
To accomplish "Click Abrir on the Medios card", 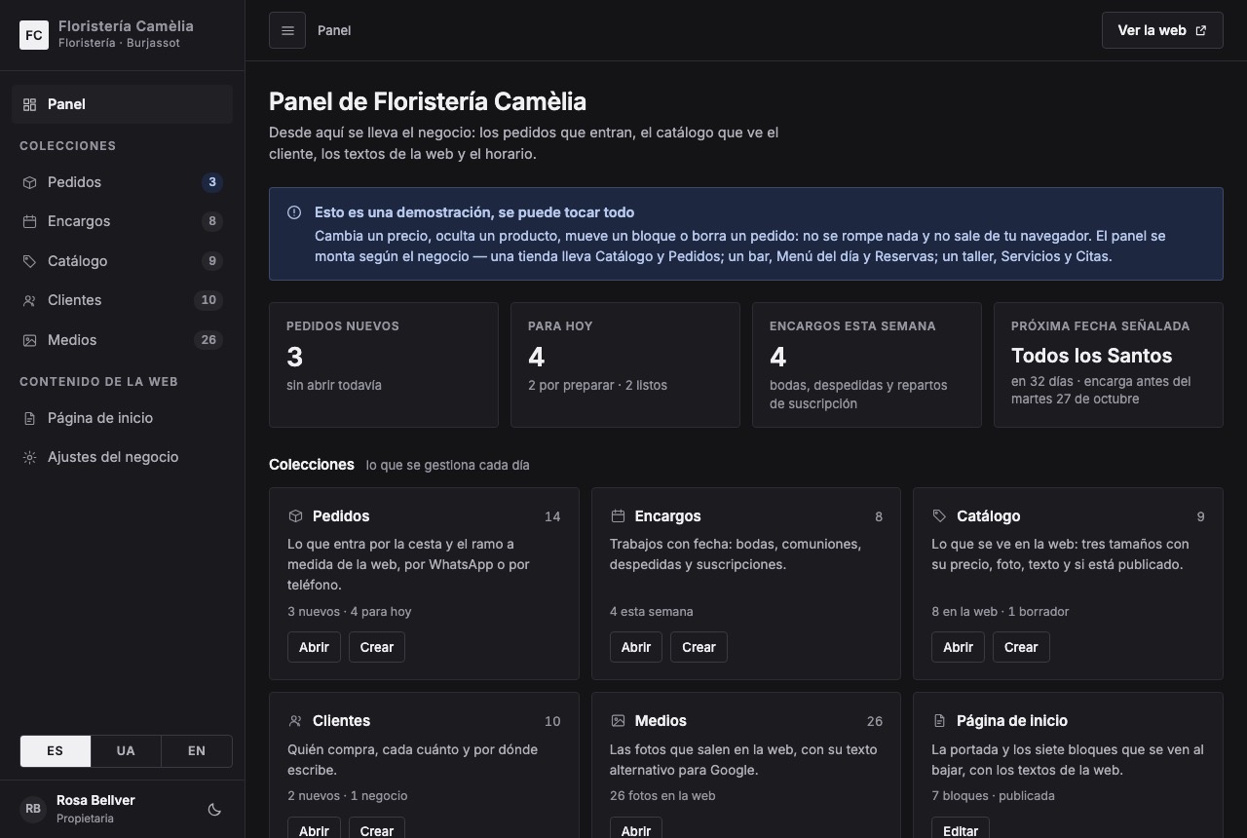I will pyautogui.click(x=636, y=827).
